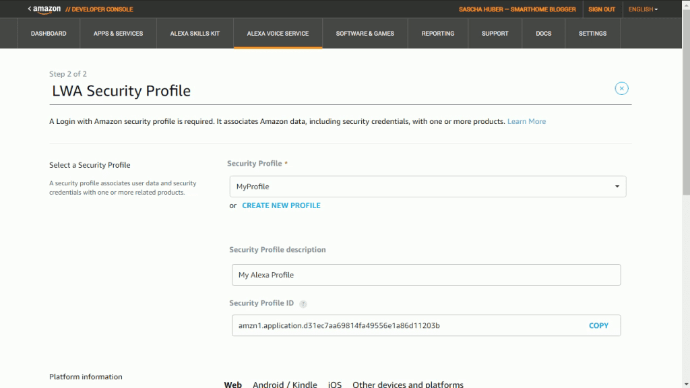This screenshot has width=690, height=388.
Task: Click the scrollbar down arrow
Action: 686,384
